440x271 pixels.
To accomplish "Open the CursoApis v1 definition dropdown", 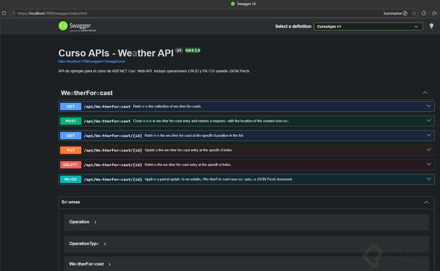I will pos(368,26).
